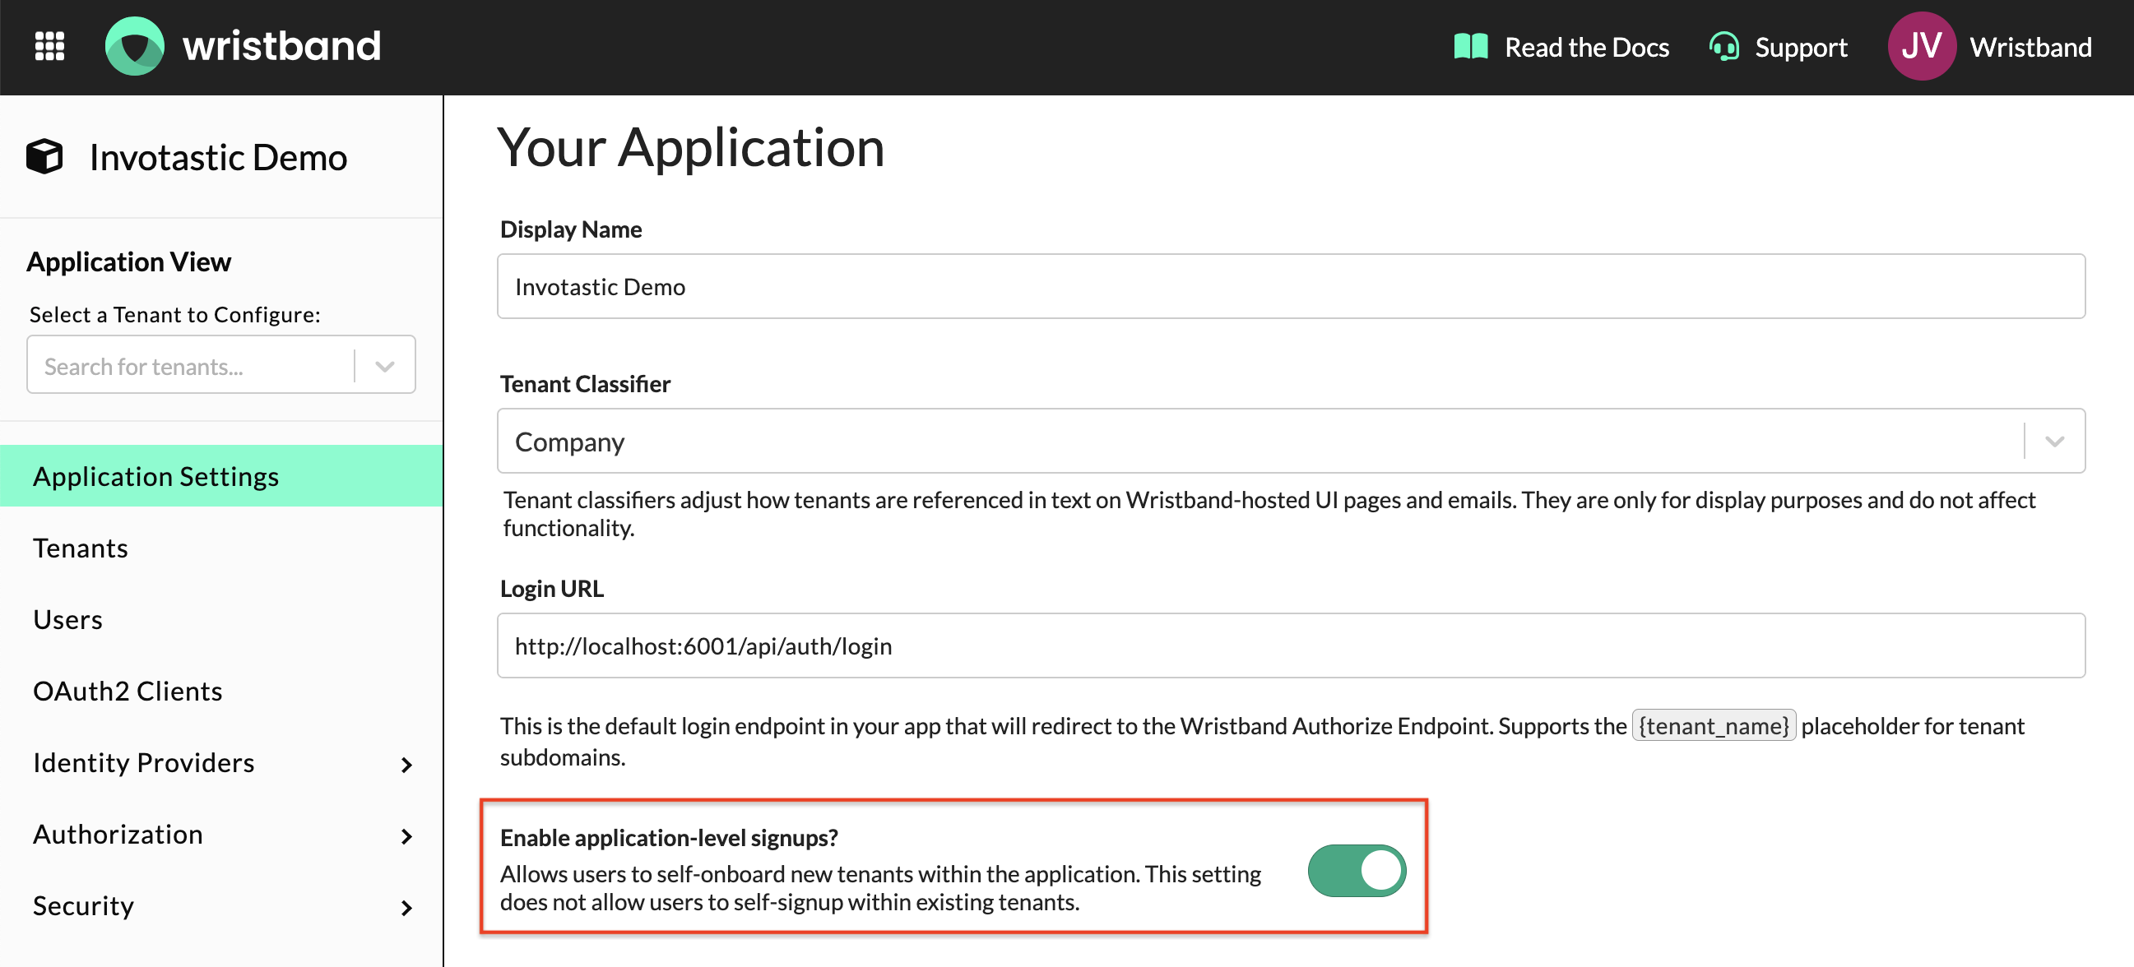The image size is (2134, 967).
Task: Go to the Tenants section
Action: pos(81,548)
